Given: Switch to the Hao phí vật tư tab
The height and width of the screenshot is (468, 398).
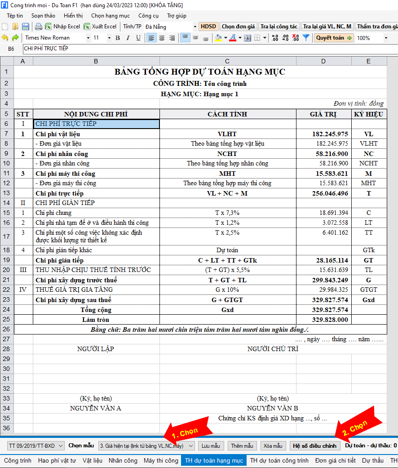Looking at the screenshot, I should (x=57, y=460).
